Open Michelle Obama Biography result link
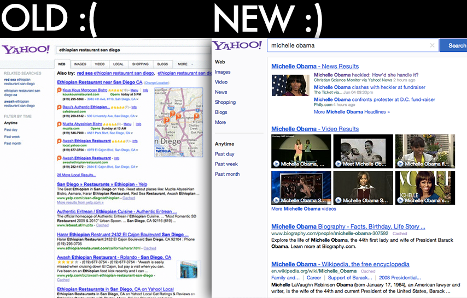467x298 pixels. coord(348,227)
